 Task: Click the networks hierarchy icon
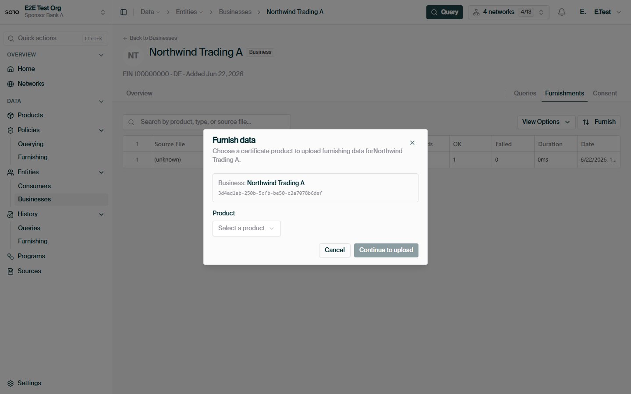(476, 12)
